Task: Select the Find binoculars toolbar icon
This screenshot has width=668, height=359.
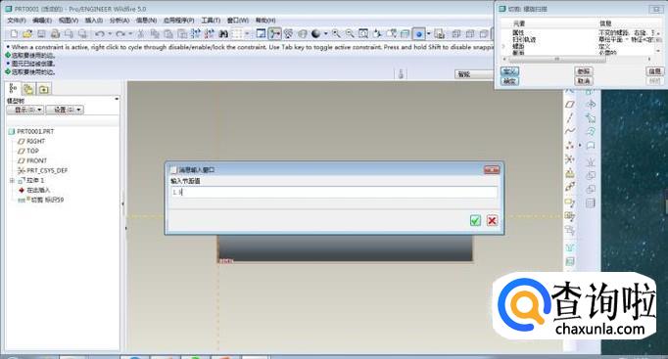Action: pos(222,33)
